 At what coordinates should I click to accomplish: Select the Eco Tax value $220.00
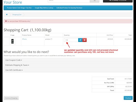[x=129, y=83]
